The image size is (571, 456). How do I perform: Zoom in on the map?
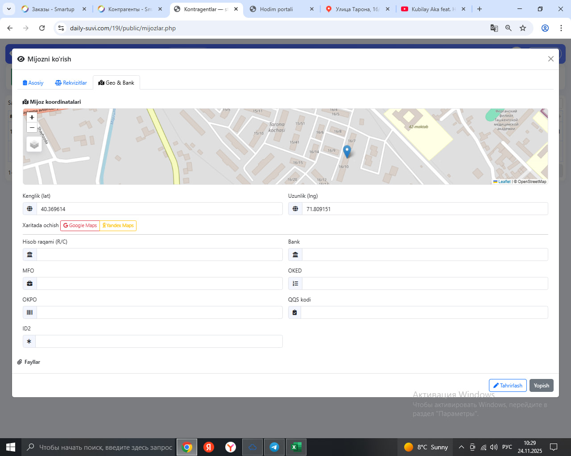coord(32,118)
